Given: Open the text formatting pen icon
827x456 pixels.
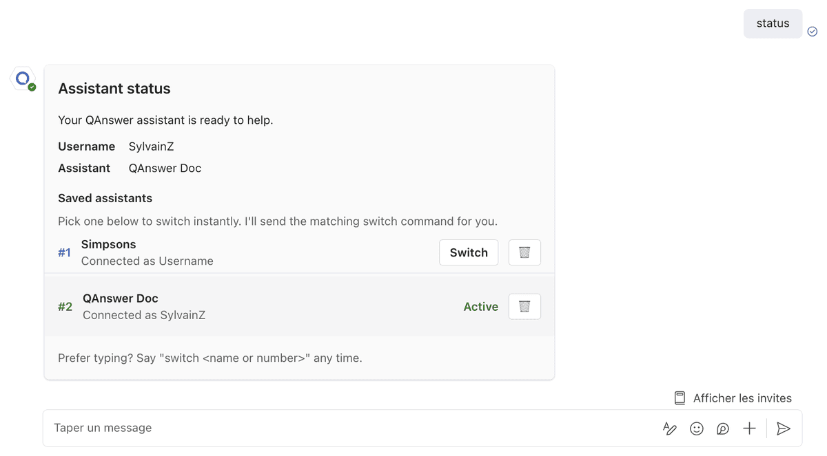Looking at the screenshot, I should point(669,428).
